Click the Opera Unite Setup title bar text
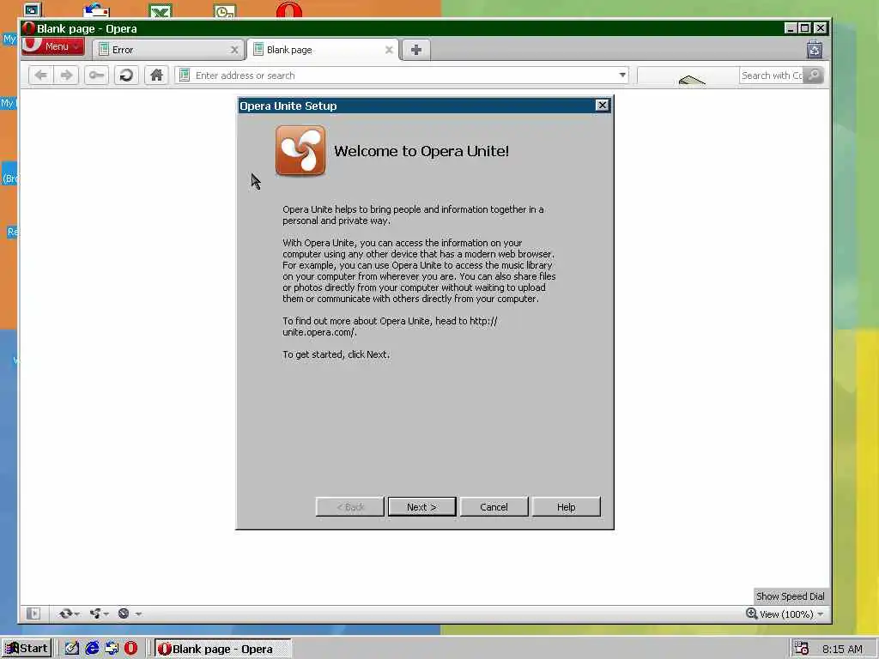This screenshot has width=879, height=659. pyautogui.click(x=288, y=106)
